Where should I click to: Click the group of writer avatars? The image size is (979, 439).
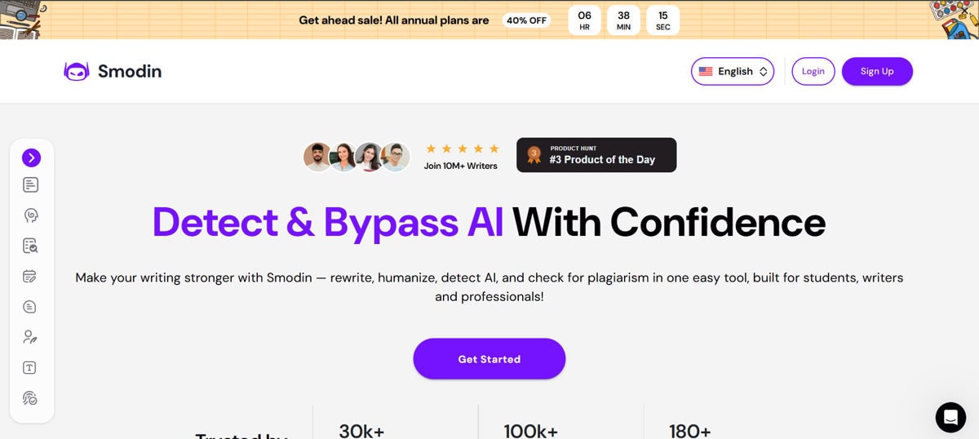click(357, 156)
